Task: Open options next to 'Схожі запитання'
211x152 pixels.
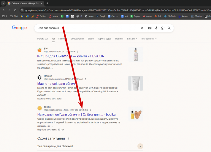Action: [x=68, y=139]
